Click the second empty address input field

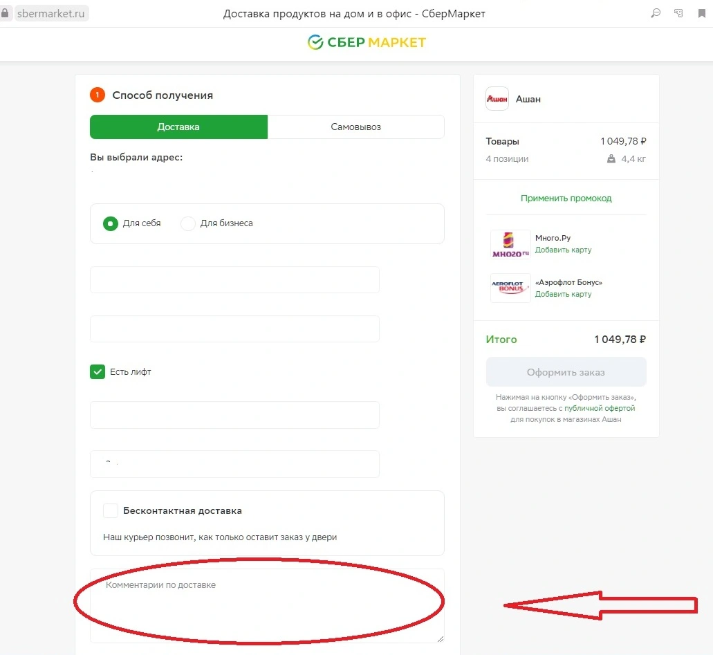pos(234,329)
